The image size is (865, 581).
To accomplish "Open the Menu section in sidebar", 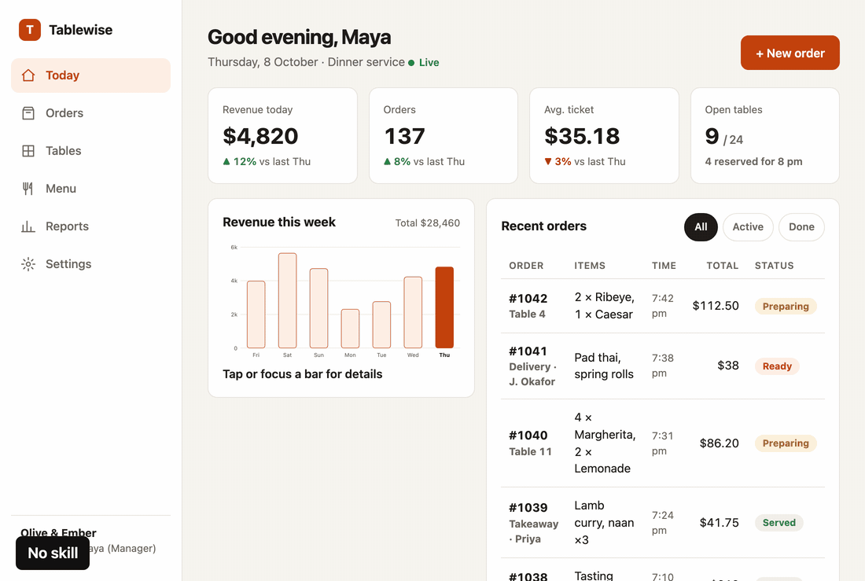I will 90,189.
